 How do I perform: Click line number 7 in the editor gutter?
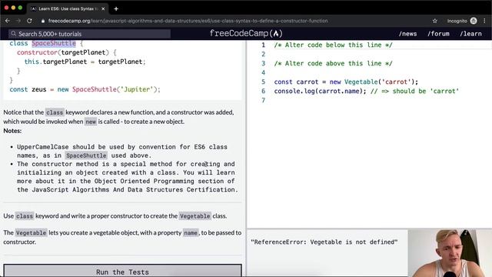(263, 100)
